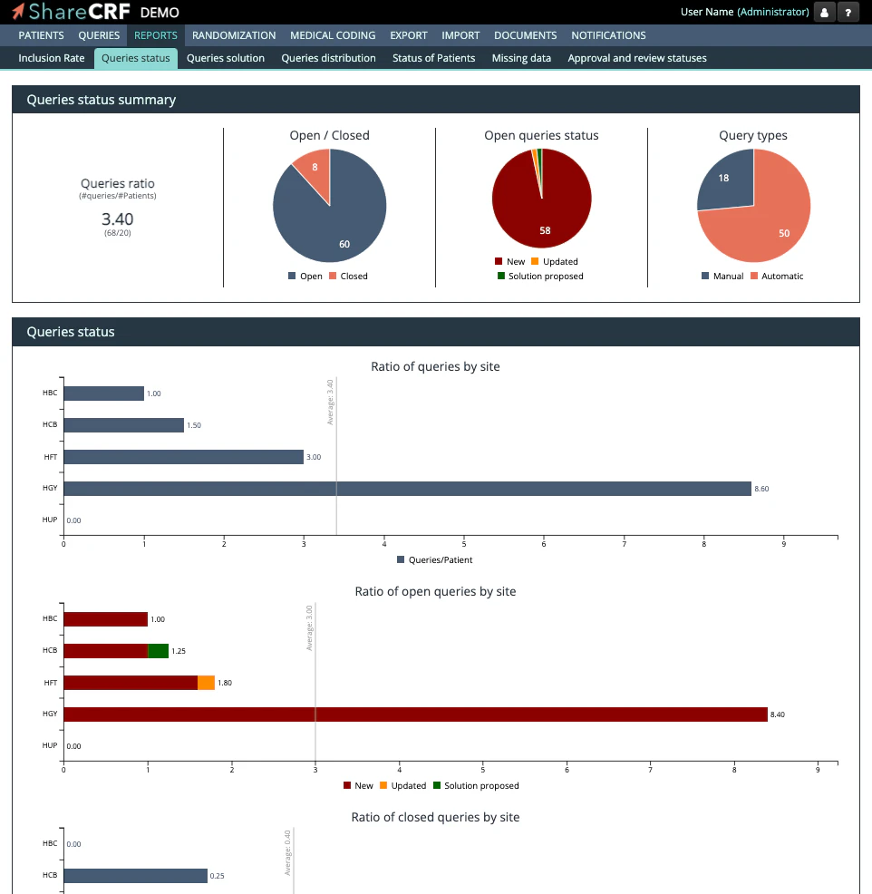Switch to the Missing data tab
The image size is (872, 894).
point(521,57)
